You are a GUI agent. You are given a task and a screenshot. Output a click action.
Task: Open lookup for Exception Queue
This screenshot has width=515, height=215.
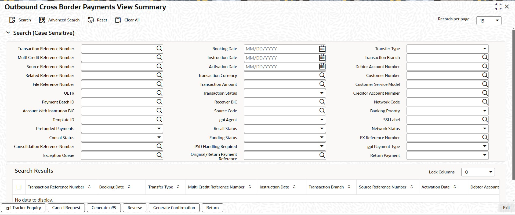pos(159,155)
